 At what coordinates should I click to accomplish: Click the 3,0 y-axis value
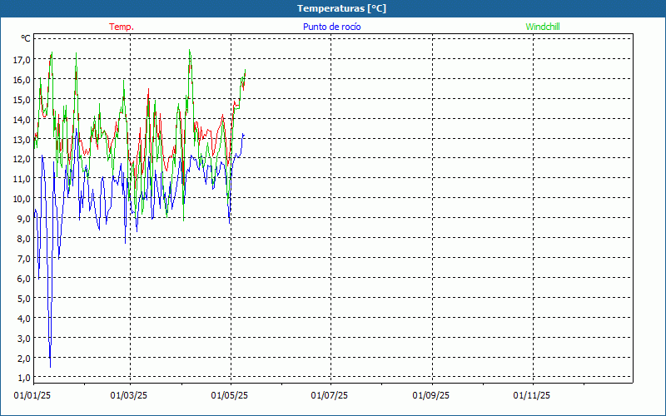[x=23, y=339]
